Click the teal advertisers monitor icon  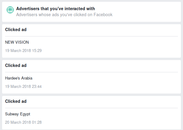click(x=10, y=10)
